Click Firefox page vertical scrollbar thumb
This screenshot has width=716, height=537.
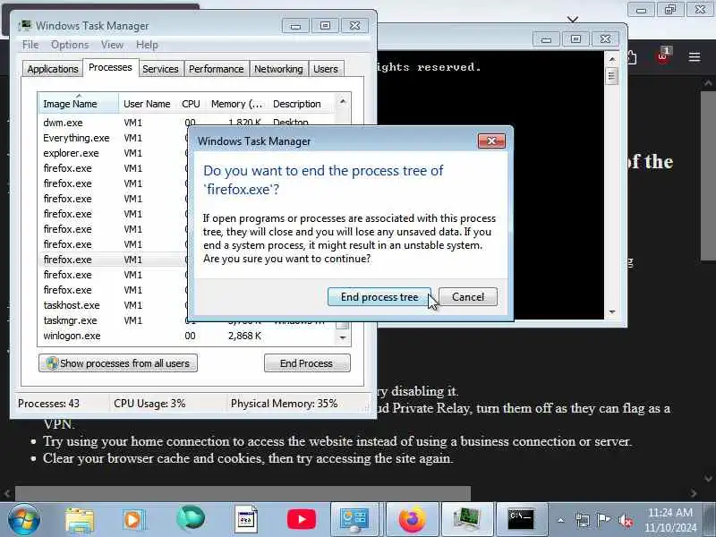click(708, 175)
